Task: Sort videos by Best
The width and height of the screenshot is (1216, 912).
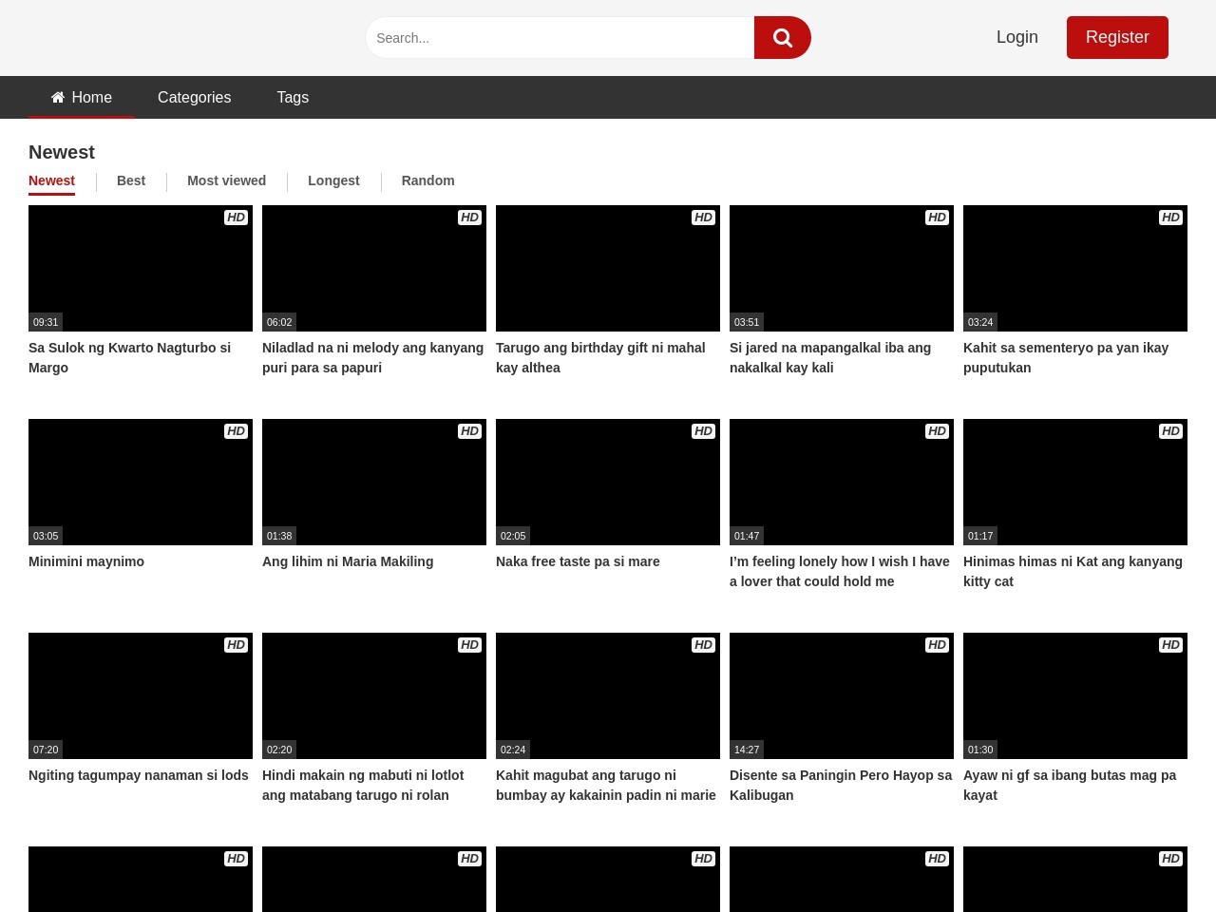Action: click(131, 180)
